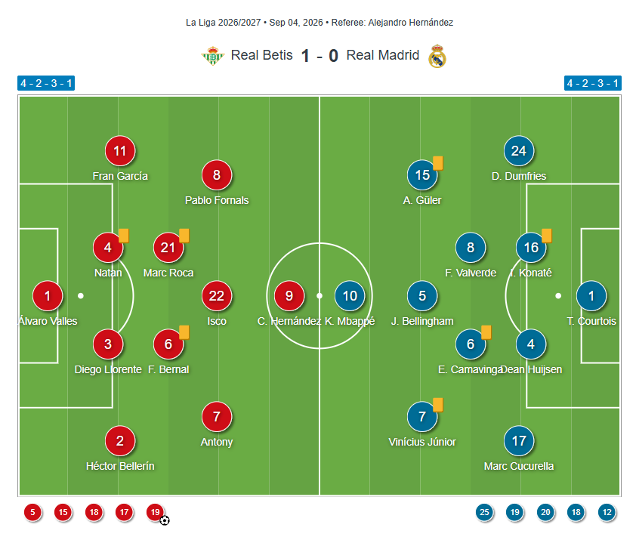Select J. Bellingham's number 5 marker
Viewport: 636px width, 540px height.
click(x=422, y=296)
